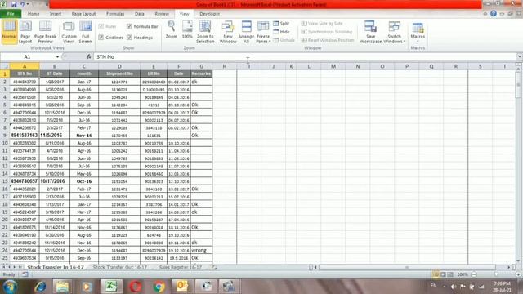The image size is (523, 294).
Task: Click the Split window button
Action: tap(281, 24)
